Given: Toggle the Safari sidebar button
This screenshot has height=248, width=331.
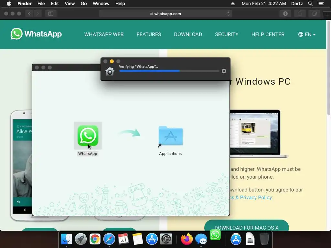Looking at the screenshot, I should (x=51, y=14).
